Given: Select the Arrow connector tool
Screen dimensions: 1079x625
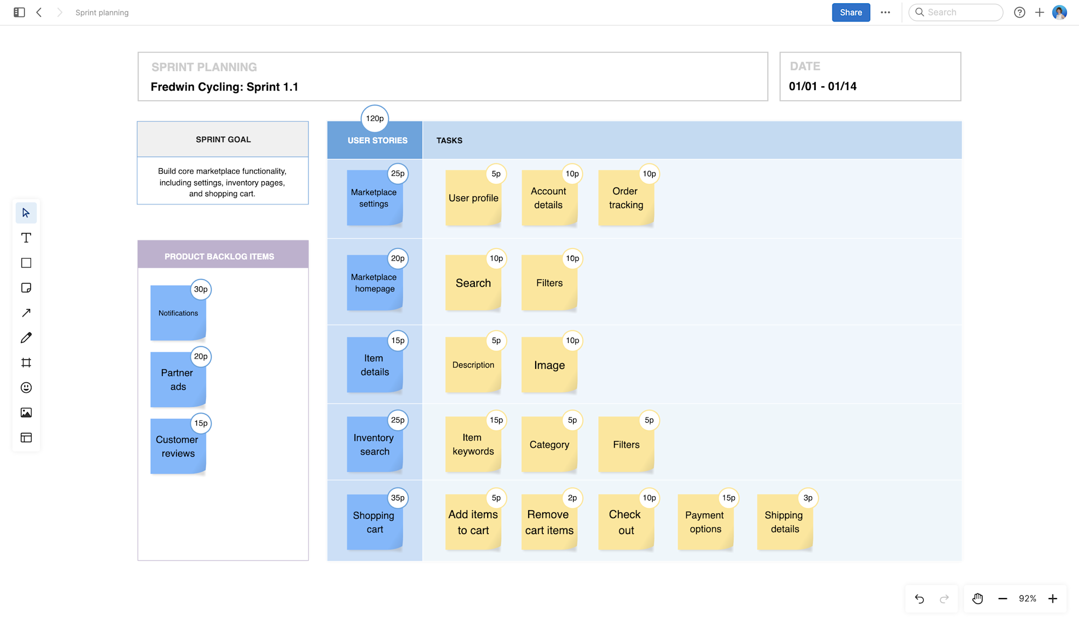Looking at the screenshot, I should coord(26,313).
